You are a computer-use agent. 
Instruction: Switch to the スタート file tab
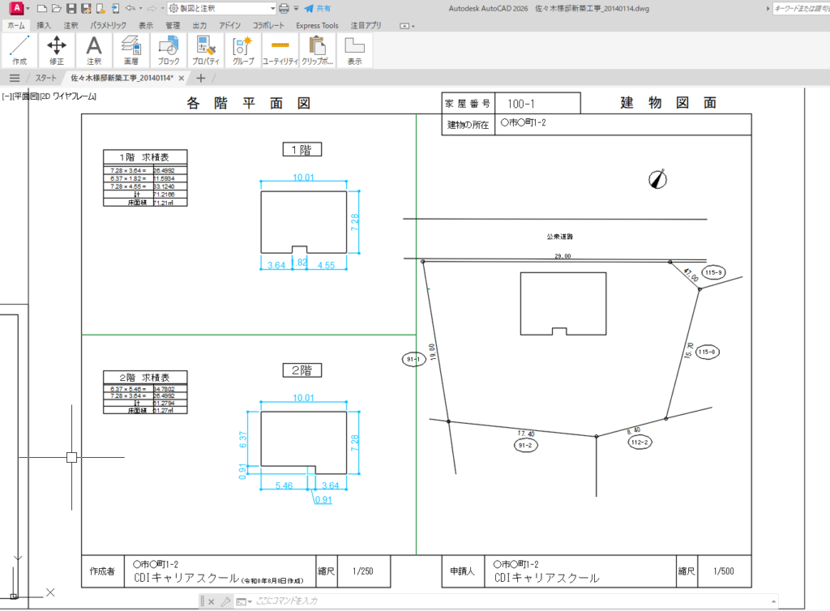click(x=45, y=79)
